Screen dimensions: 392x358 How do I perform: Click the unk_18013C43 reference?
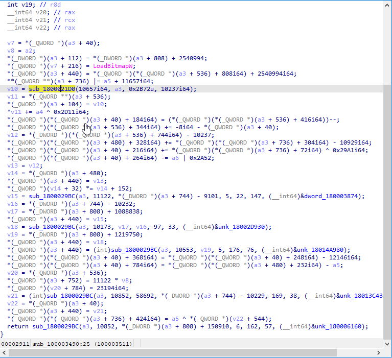coord(361,296)
